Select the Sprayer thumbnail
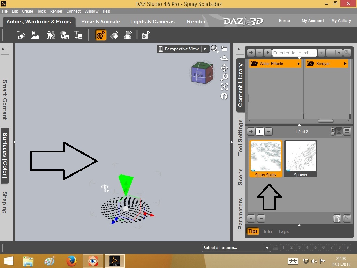 click(x=301, y=159)
